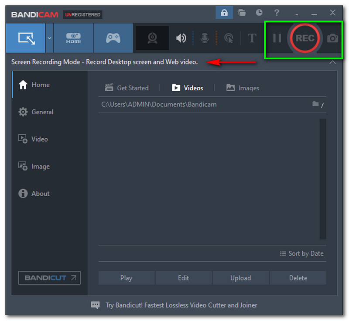This screenshot has height=321, width=349.
Task: Click the Upload button
Action: (x=240, y=278)
